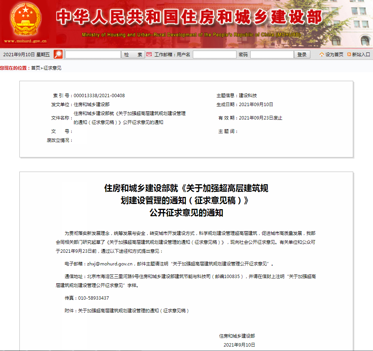Click the date 2021年9月10日 星期五 in toolbar
The height and width of the screenshot is (351, 373).
coord(26,55)
